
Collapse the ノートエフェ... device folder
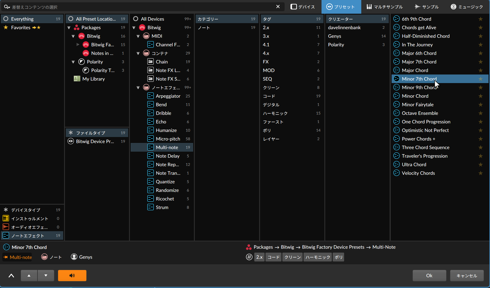[138, 88]
